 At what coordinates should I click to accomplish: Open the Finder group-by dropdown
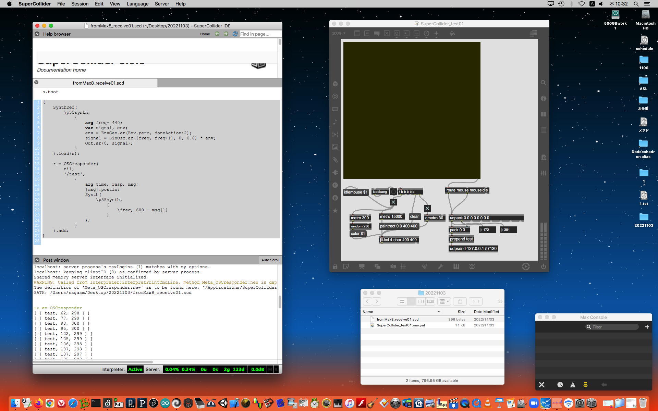(x=444, y=301)
